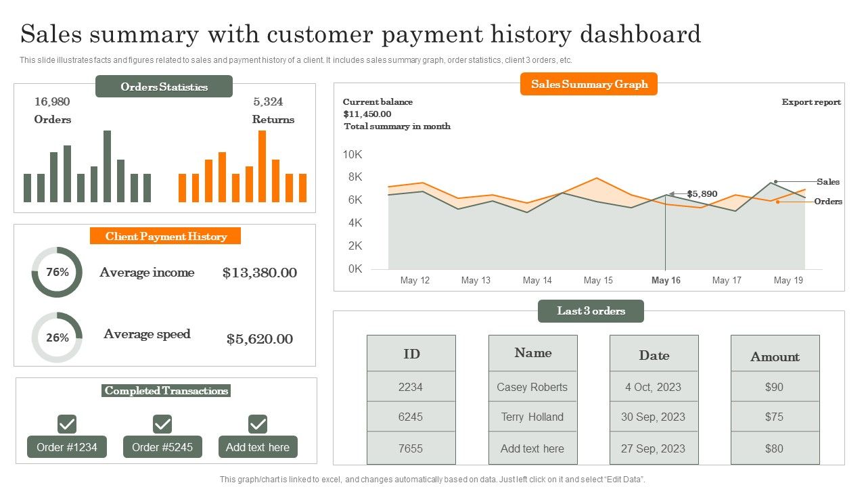Image resolution: width=866 pixels, height=487 pixels.
Task: Tick the checkbox above Order #1234
Action: click(x=66, y=424)
